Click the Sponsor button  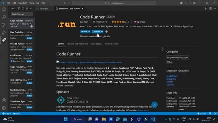point(139,22)
